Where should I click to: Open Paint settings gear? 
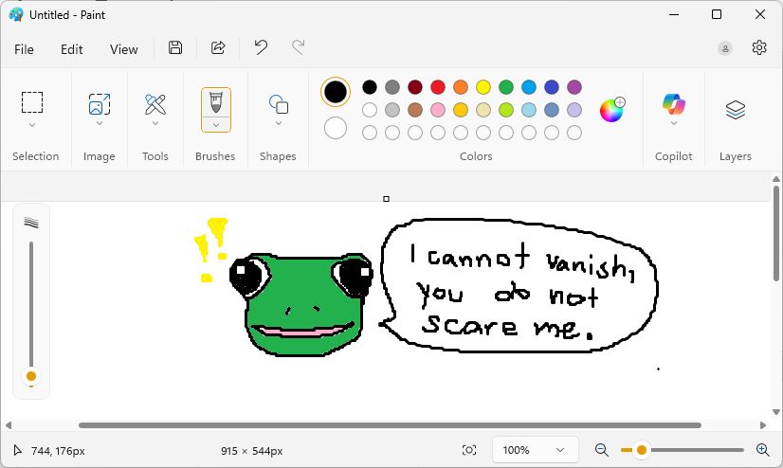point(759,48)
